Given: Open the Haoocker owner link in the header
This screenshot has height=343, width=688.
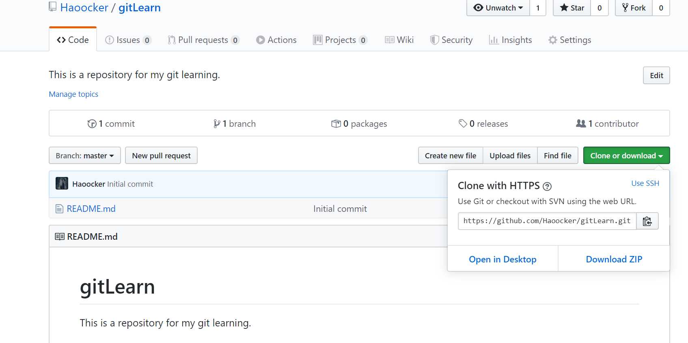Looking at the screenshot, I should click(x=84, y=7).
